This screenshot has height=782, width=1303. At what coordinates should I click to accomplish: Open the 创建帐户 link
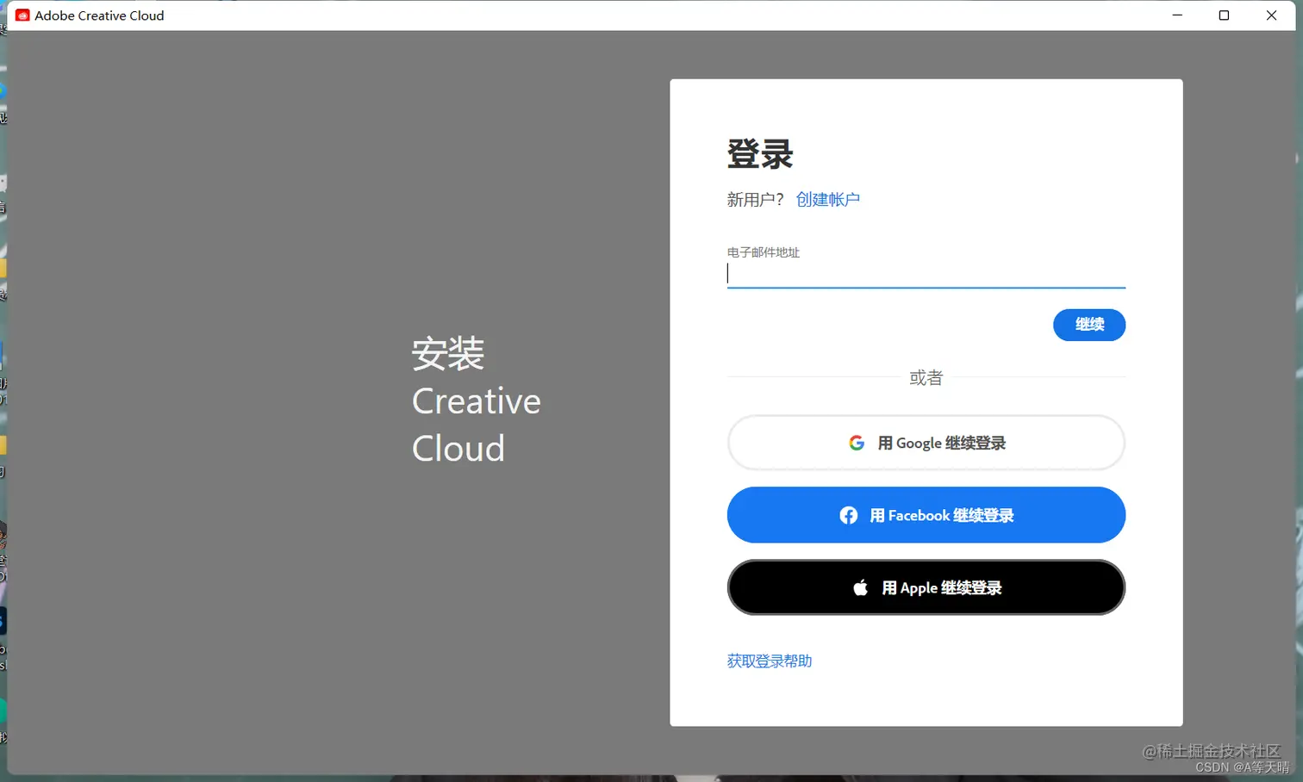pyautogui.click(x=827, y=200)
